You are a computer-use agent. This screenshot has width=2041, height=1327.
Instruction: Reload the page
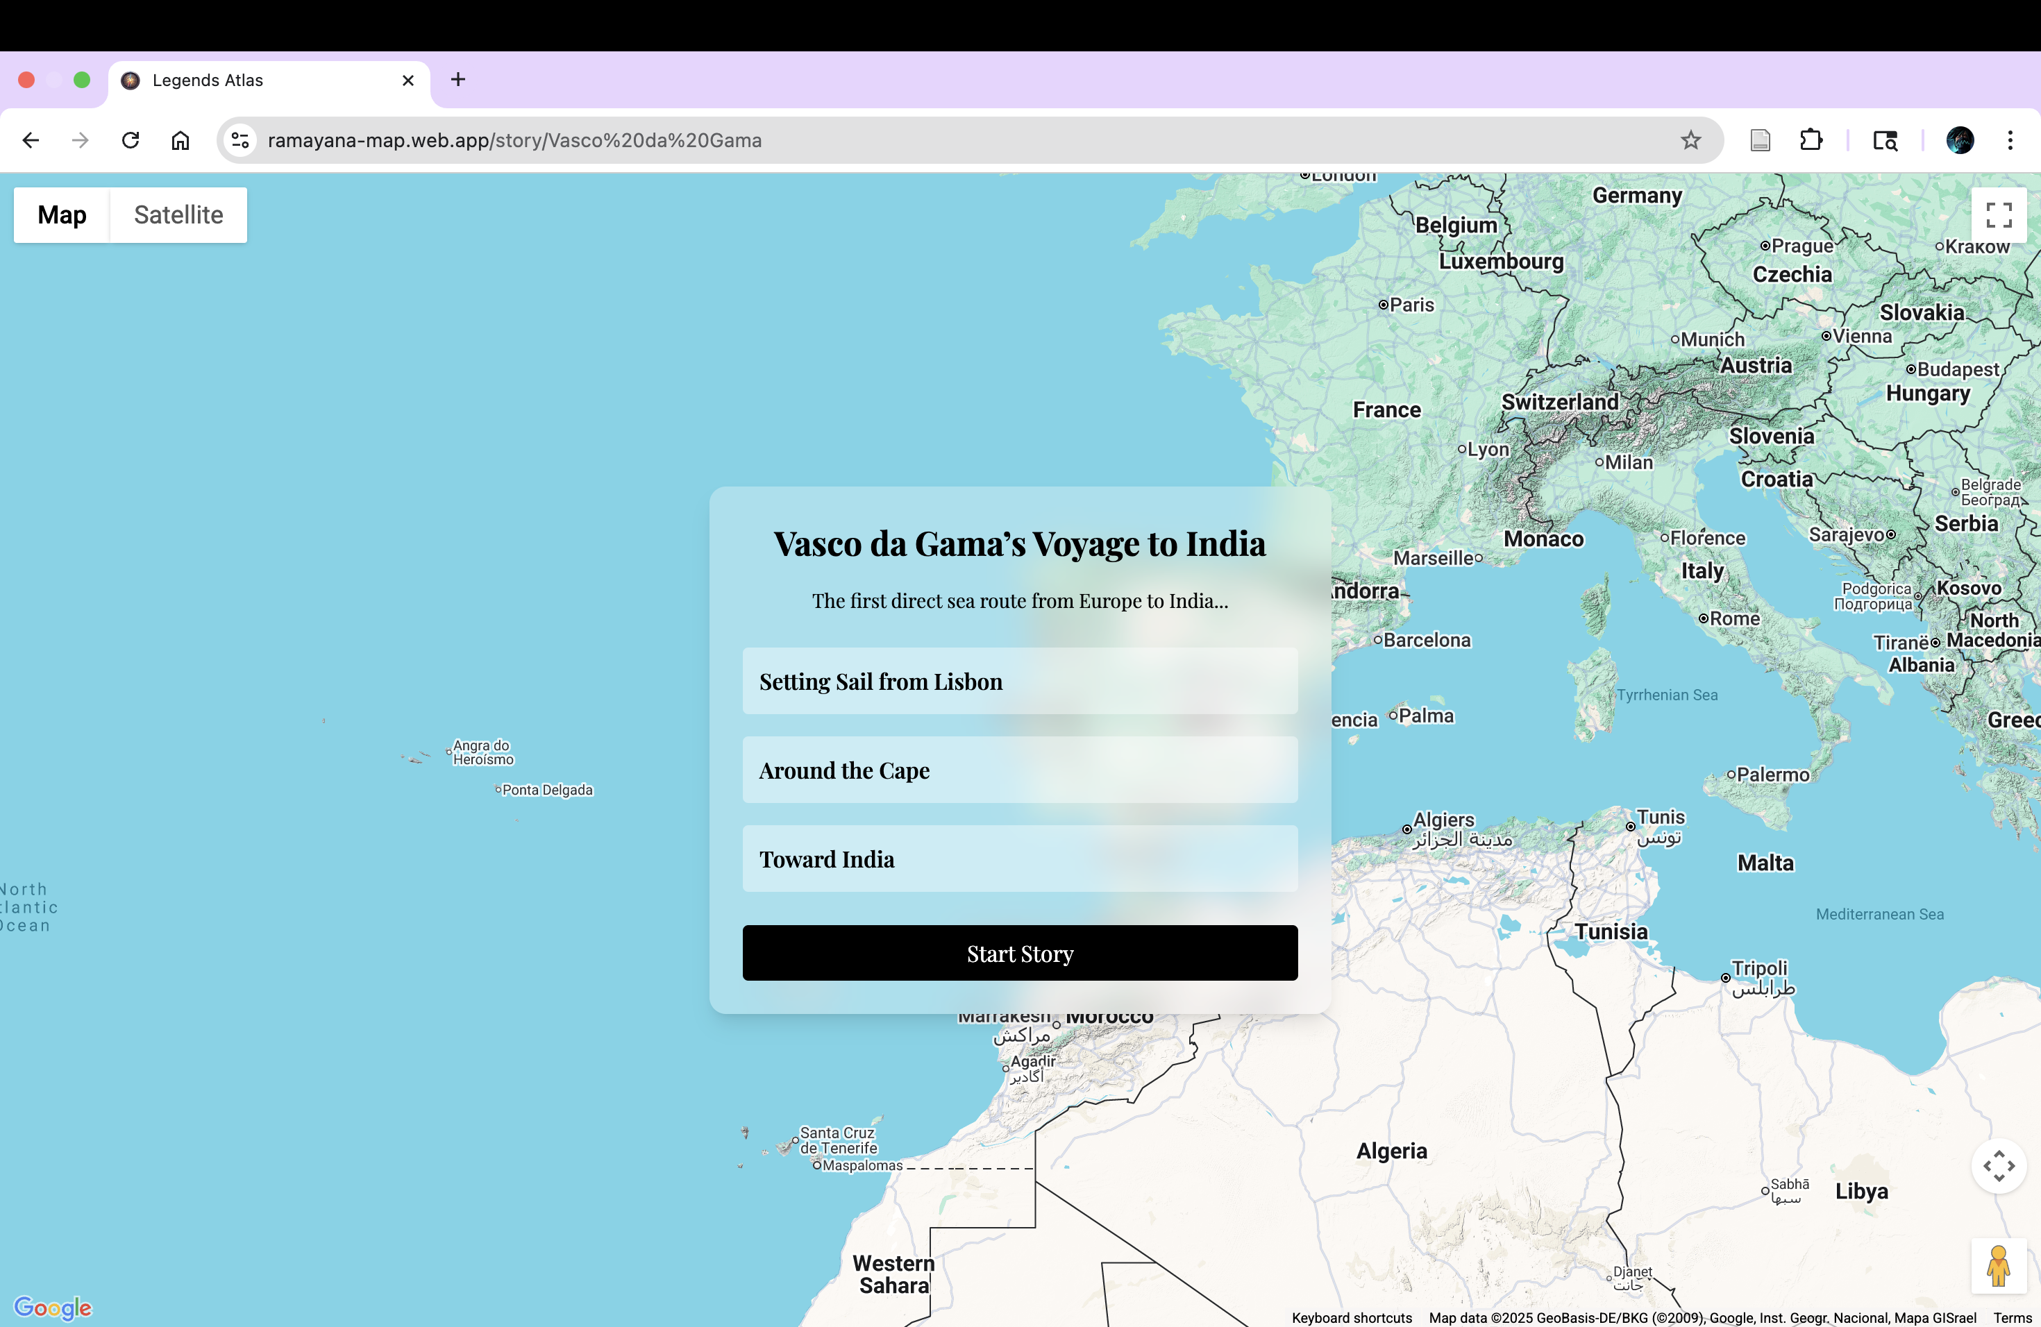click(131, 141)
